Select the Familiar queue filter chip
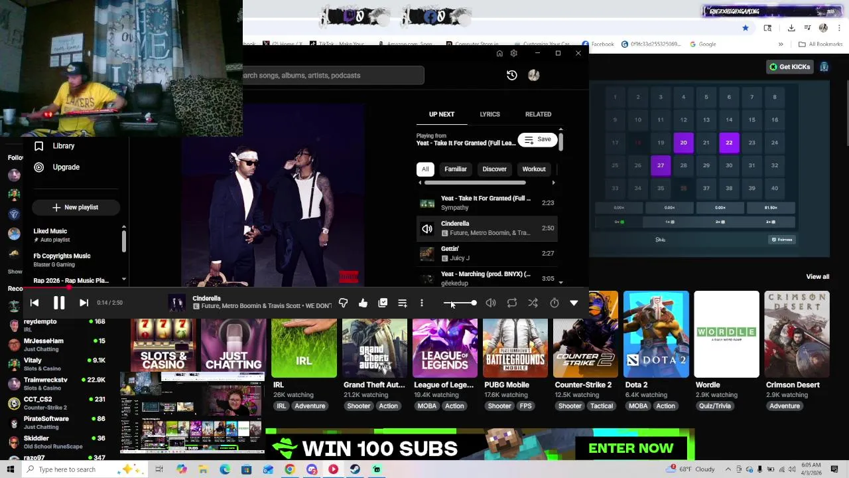Viewport: 849px width, 478px height. [x=456, y=169]
